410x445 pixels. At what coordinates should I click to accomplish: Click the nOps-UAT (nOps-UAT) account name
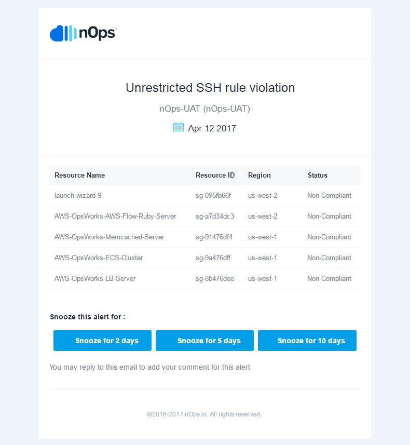pos(205,109)
